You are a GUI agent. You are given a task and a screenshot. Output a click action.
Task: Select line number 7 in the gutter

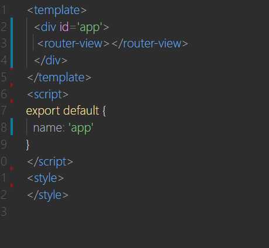pyautogui.click(x=3, y=111)
